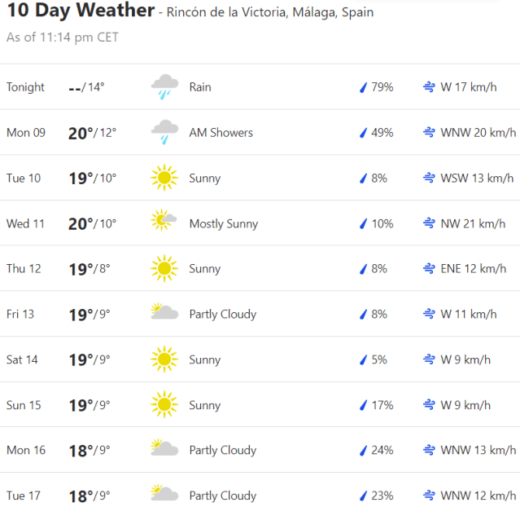
Task: Click the raindrop icon beside 24%
Action: tap(364, 450)
